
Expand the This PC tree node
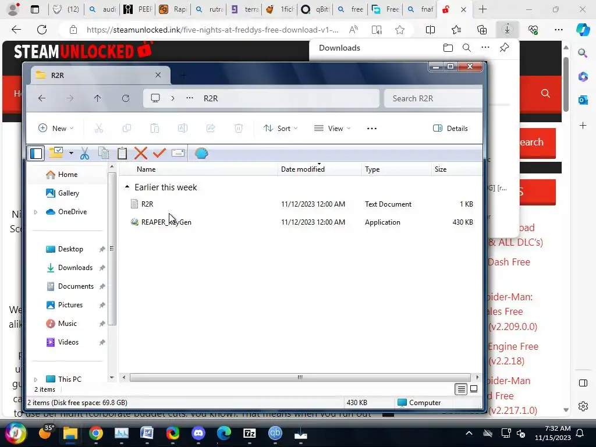36,379
